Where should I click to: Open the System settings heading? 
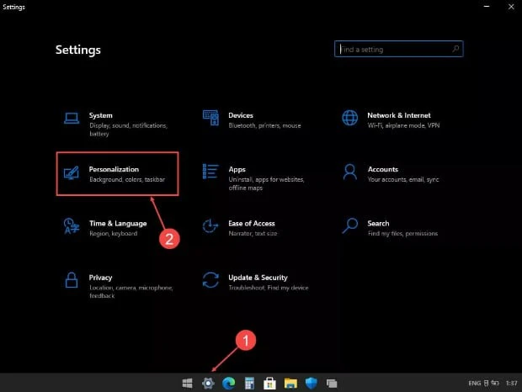pos(100,115)
